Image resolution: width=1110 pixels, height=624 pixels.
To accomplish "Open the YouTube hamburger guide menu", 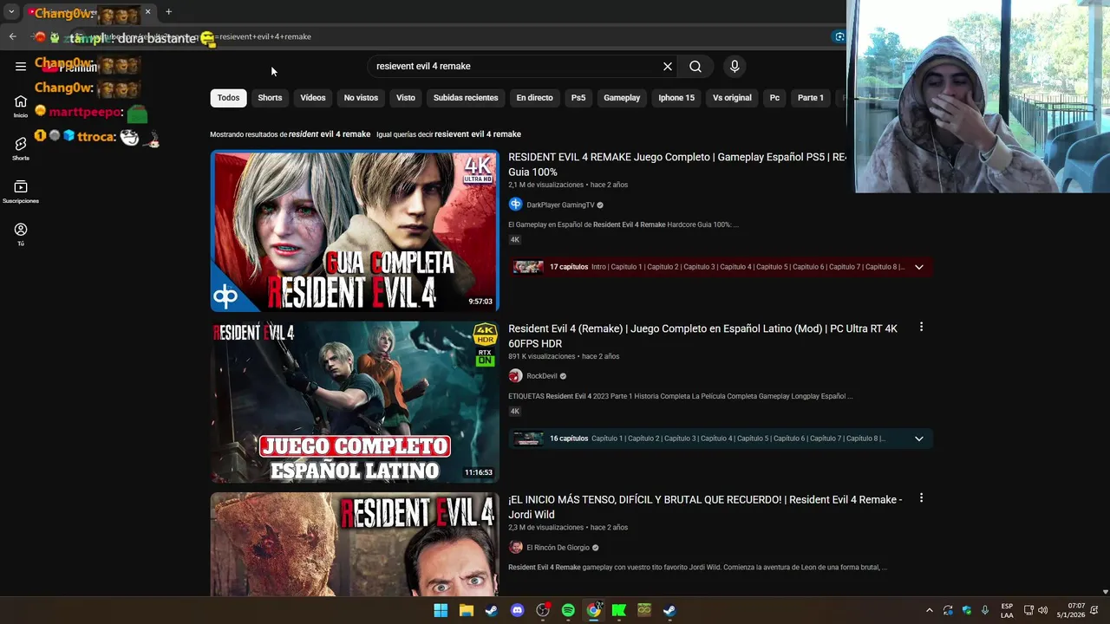I will tap(20, 66).
